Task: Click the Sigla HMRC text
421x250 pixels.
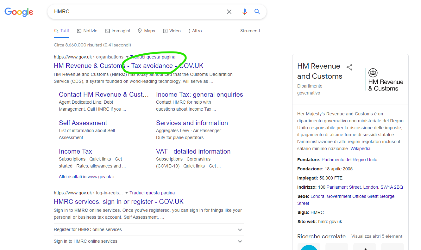Action: click(311, 212)
